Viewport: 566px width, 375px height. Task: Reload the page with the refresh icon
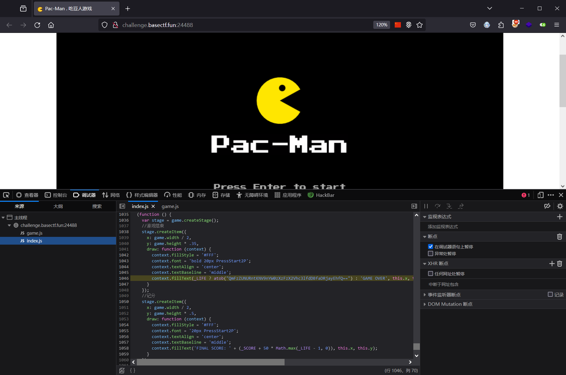(37, 25)
